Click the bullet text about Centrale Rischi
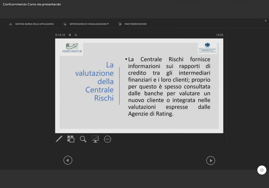This screenshot has height=188, width=269. (169, 87)
